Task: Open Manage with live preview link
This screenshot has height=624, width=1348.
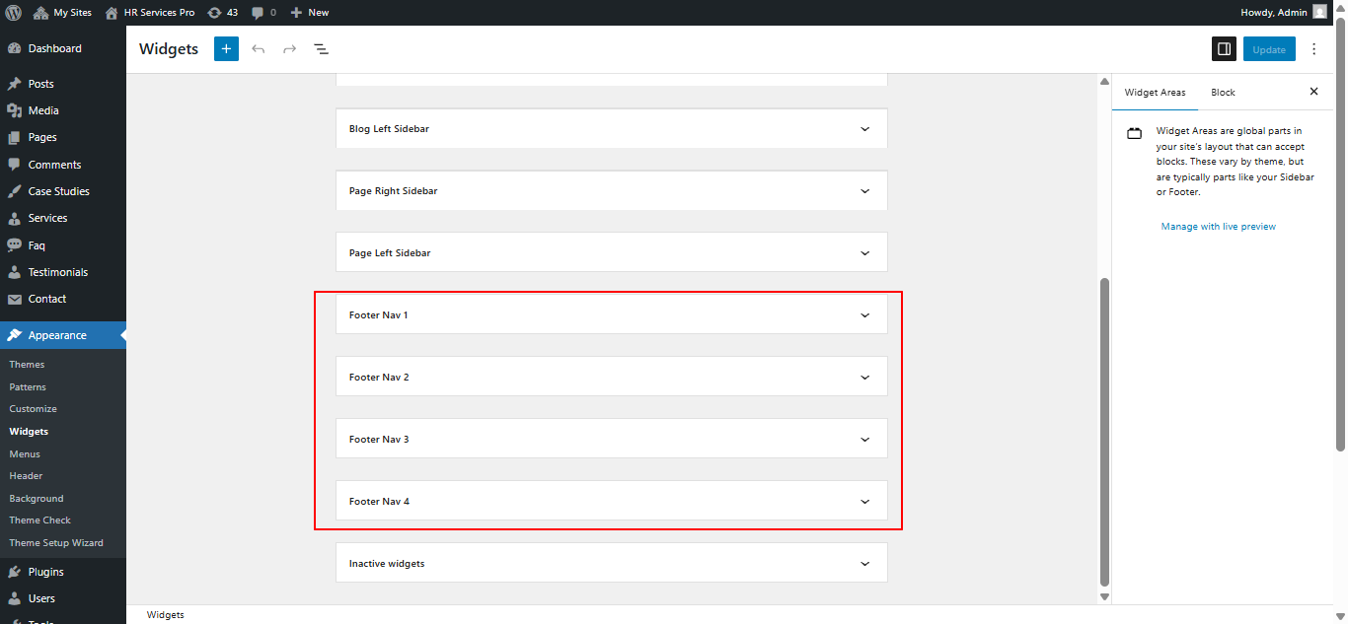Action: click(x=1219, y=226)
